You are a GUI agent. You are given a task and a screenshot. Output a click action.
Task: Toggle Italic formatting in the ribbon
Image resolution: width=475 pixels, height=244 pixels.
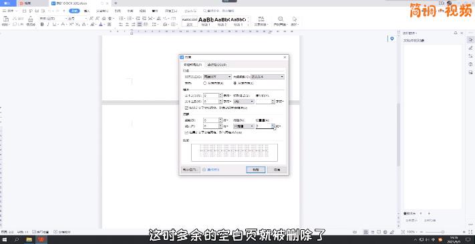point(48,25)
